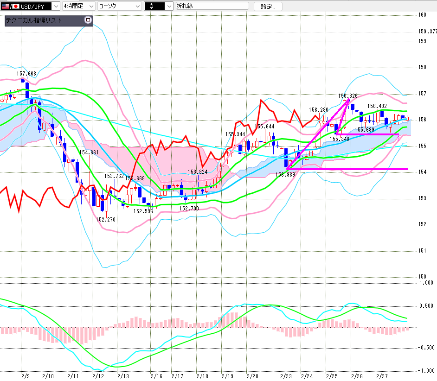This screenshot has height=381, width=437.
Task: Open the USD/JPY currency pair dropdown
Action: [x=56, y=6]
